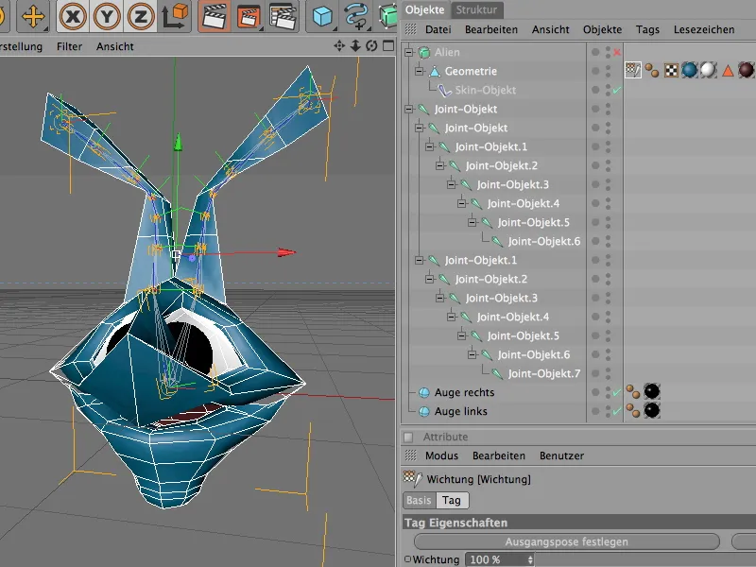Viewport: 756px width, 567px height.
Task: Collapse the top-level Joint-Objekt hierarchy
Action: click(x=409, y=109)
